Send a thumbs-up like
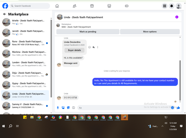186x138 pixels. click(178, 107)
